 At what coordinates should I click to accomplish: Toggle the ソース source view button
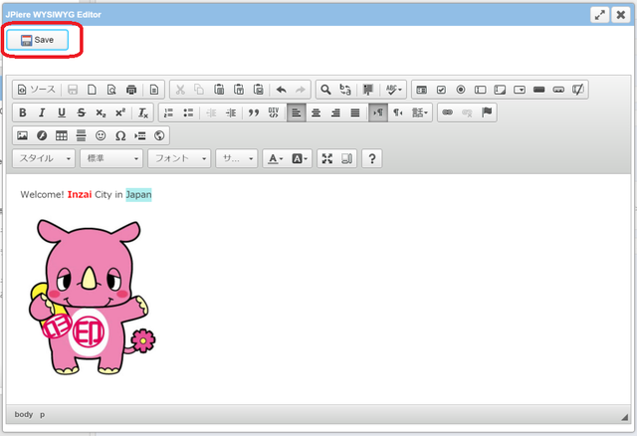36,90
